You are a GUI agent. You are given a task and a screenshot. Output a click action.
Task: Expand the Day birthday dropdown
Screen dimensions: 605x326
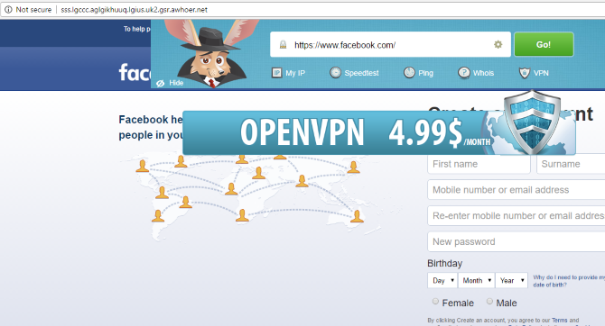(442, 280)
